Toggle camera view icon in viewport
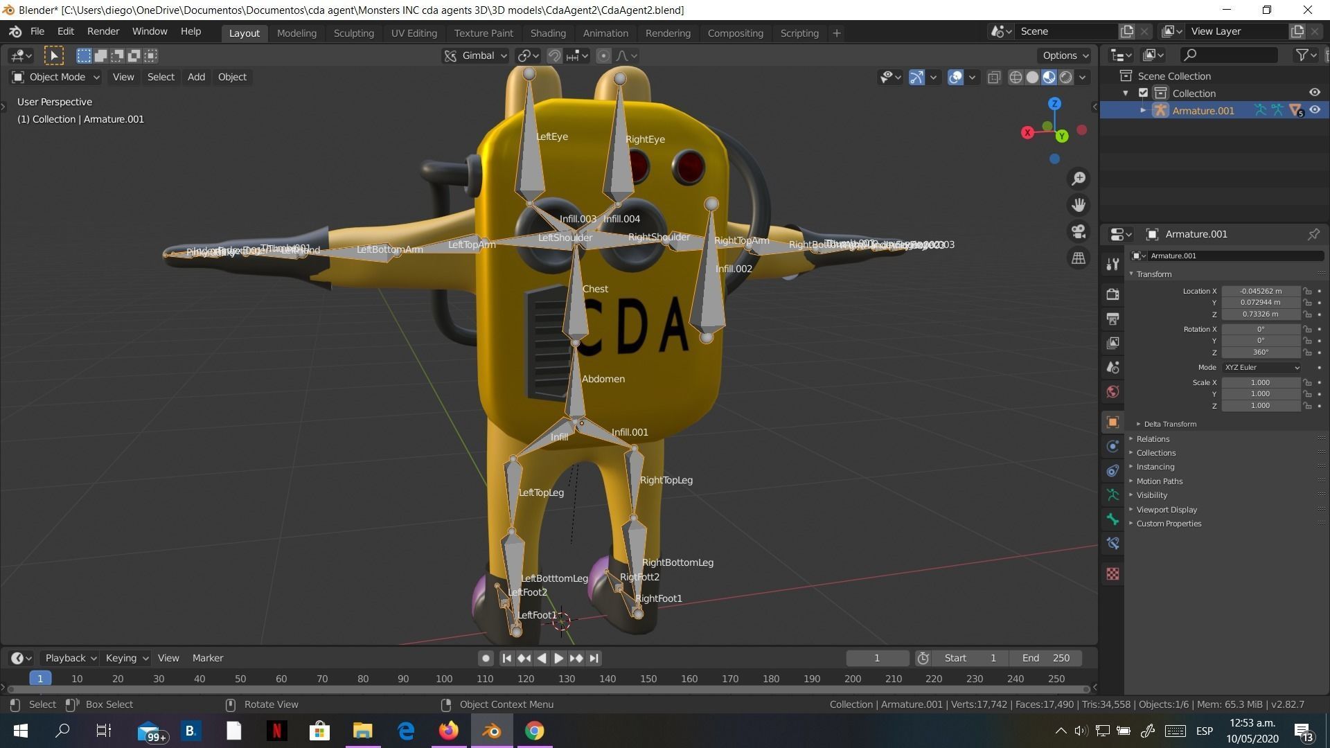Viewport: 1330px width, 748px height. click(1079, 231)
